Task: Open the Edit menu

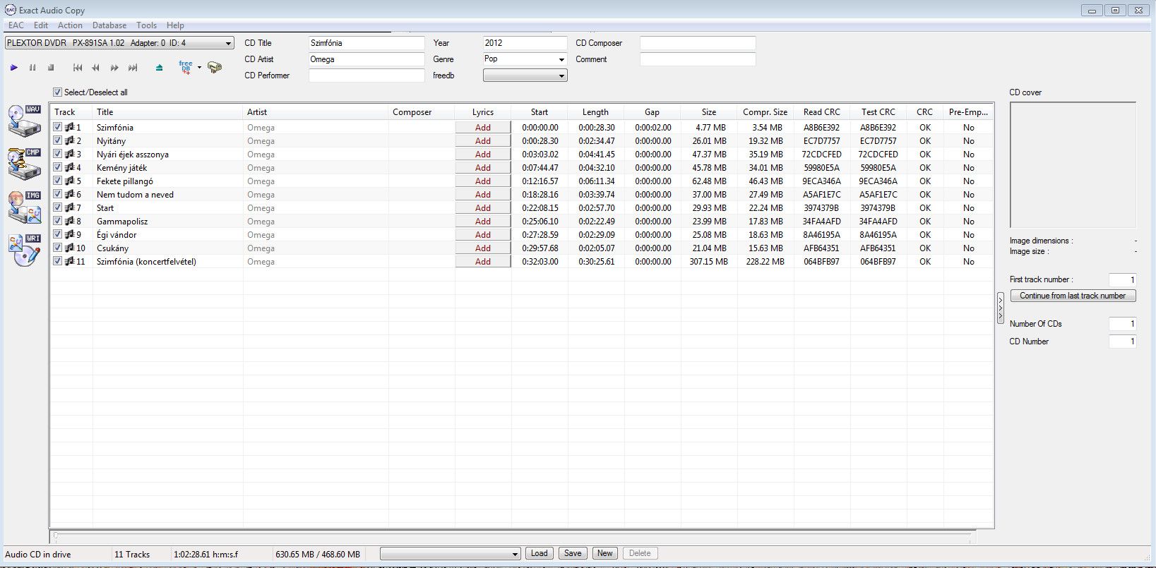Action: (41, 25)
